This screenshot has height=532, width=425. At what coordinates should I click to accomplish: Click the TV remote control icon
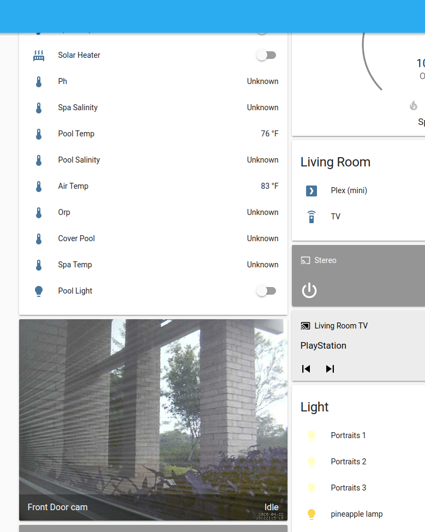(312, 217)
